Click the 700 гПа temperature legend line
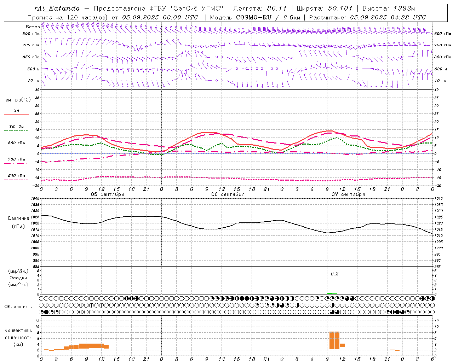This screenshot has width=453, height=362. pyautogui.click(x=16, y=163)
